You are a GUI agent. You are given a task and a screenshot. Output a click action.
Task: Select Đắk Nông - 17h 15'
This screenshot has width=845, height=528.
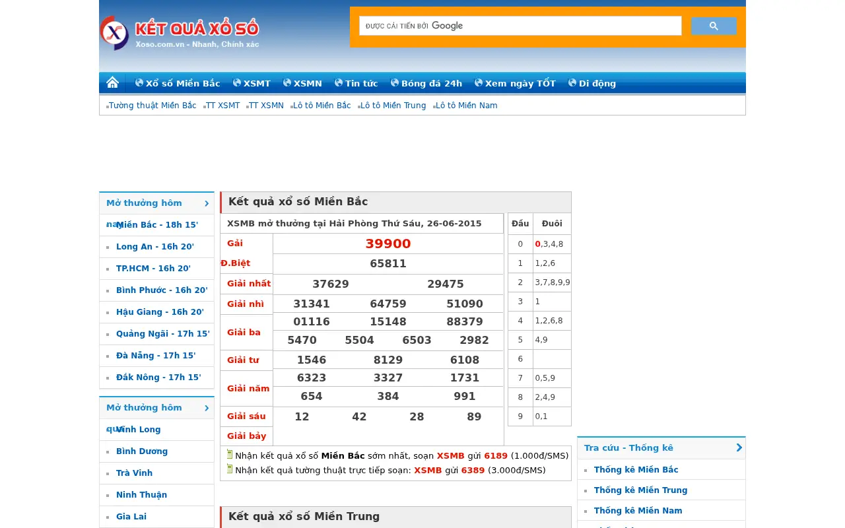(x=158, y=378)
